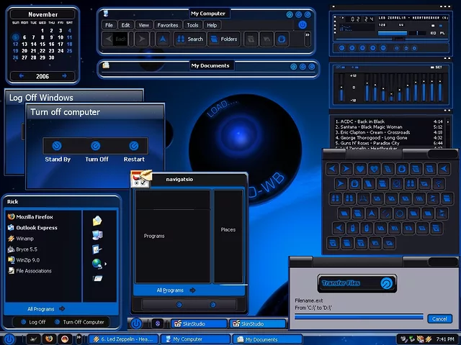This screenshot has width=461, height=345.
Task: Expand the taskbar quick launch overflow chevron
Action: (79, 339)
